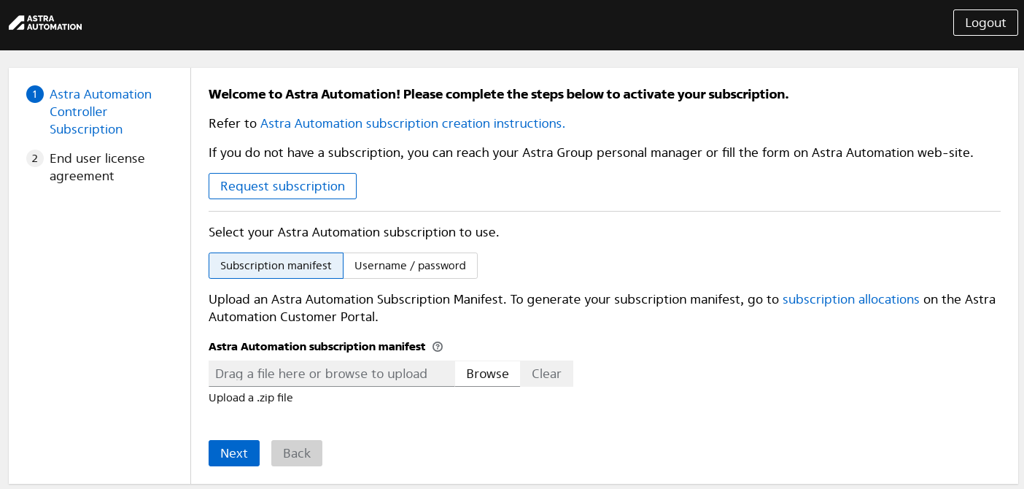Open subscription creation instructions link
The height and width of the screenshot is (489, 1024).
(x=412, y=123)
